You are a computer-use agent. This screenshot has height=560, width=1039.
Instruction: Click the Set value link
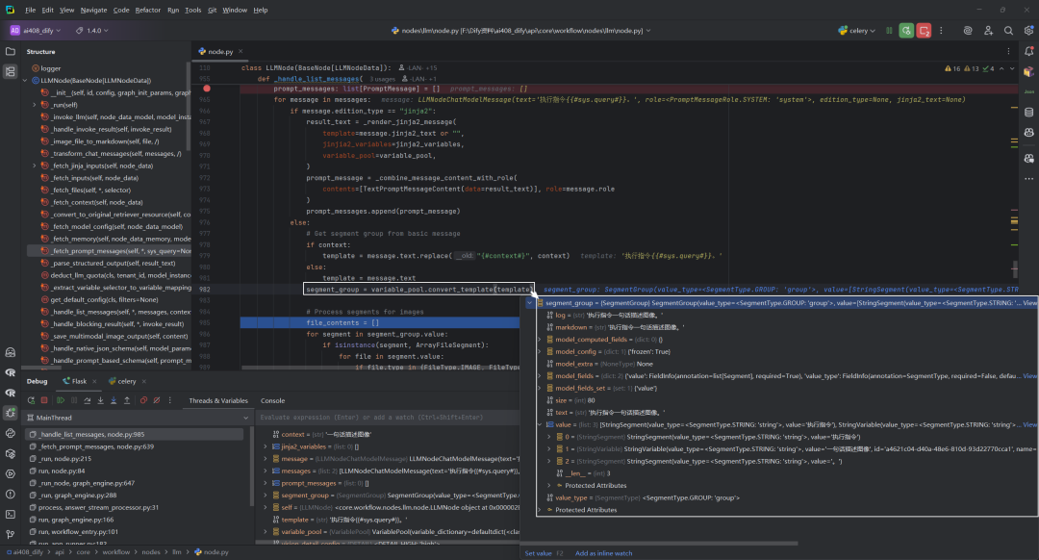[538, 553]
